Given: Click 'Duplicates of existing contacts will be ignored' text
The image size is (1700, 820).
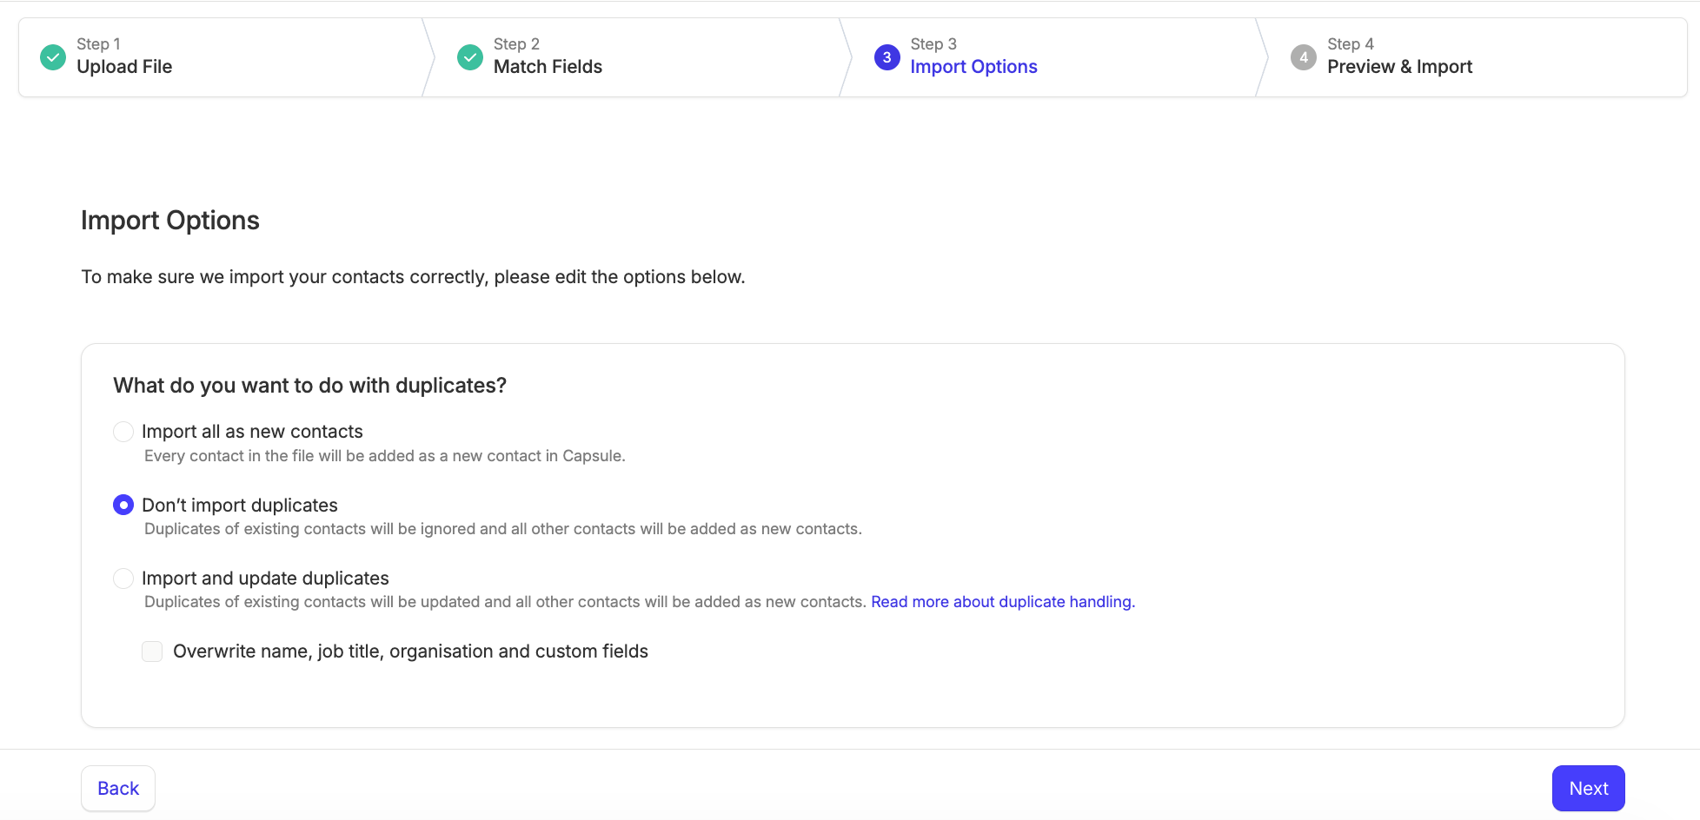Looking at the screenshot, I should coord(503,529).
